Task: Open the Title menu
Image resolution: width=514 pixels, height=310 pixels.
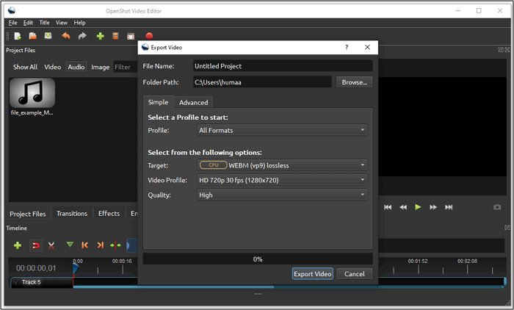Action: (44, 23)
